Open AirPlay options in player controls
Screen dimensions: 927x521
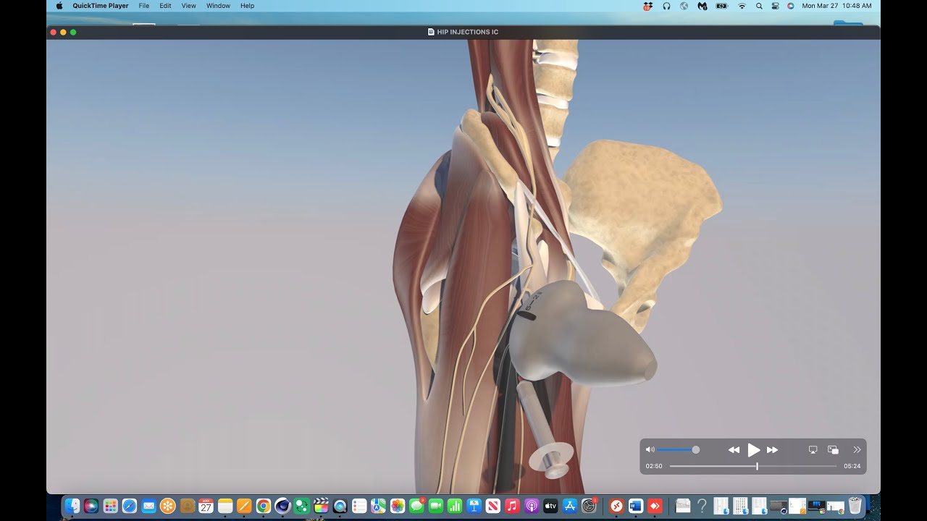[813, 450]
